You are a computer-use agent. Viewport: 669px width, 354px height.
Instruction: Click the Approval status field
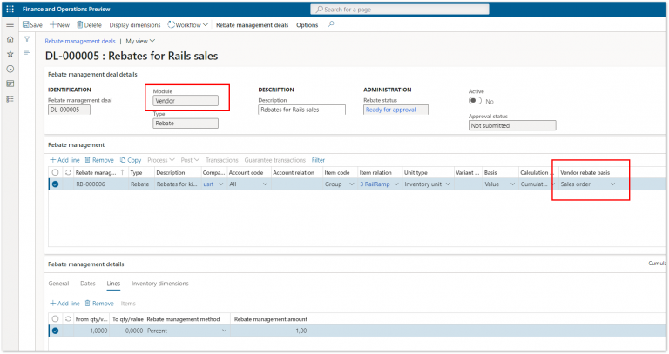click(512, 125)
